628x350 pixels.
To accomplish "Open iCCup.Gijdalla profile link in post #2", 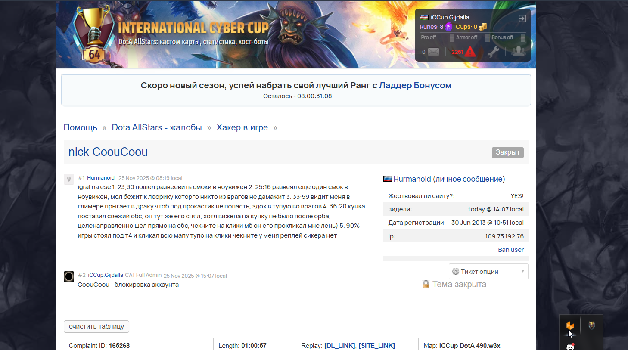I will pyautogui.click(x=106, y=275).
